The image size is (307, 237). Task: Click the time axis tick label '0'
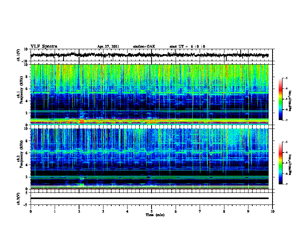(x=31, y=211)
